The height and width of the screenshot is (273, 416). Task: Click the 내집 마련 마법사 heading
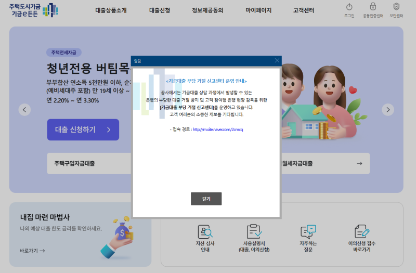(45, 217)
